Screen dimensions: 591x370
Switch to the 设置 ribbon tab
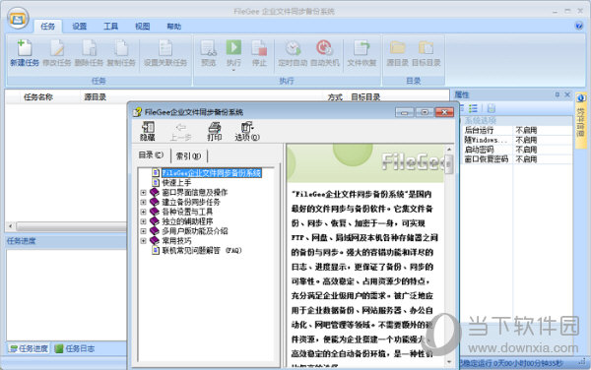(80, 27)
